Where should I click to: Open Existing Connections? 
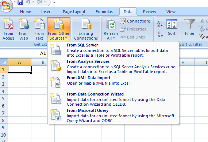(86, 29)
